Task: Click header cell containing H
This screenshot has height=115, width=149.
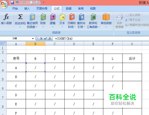Action: tap(35, 59)
